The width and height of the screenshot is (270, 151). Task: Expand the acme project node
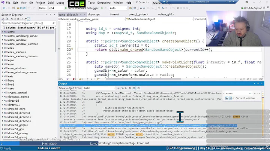3,32
